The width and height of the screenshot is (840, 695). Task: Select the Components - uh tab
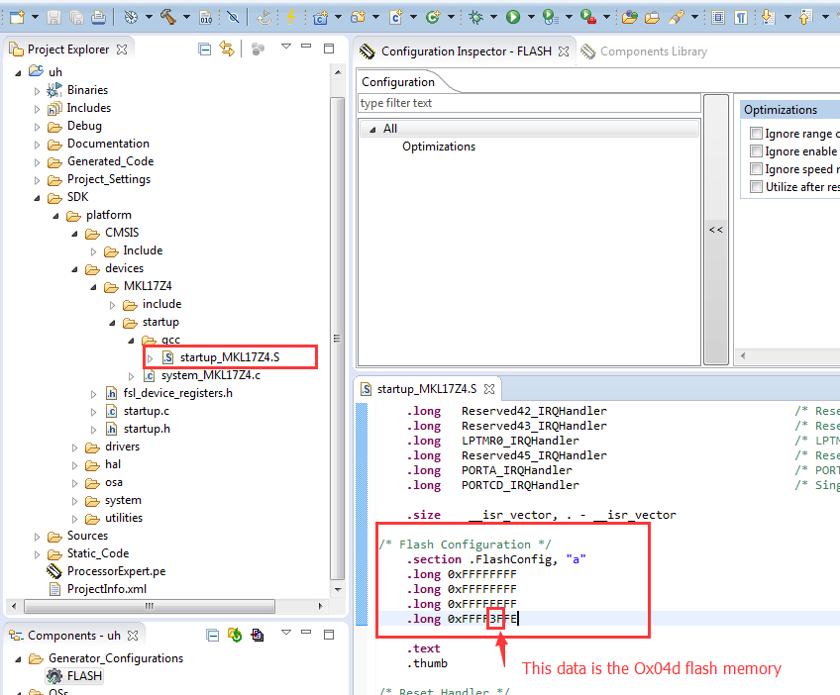(x=73, y=636)
